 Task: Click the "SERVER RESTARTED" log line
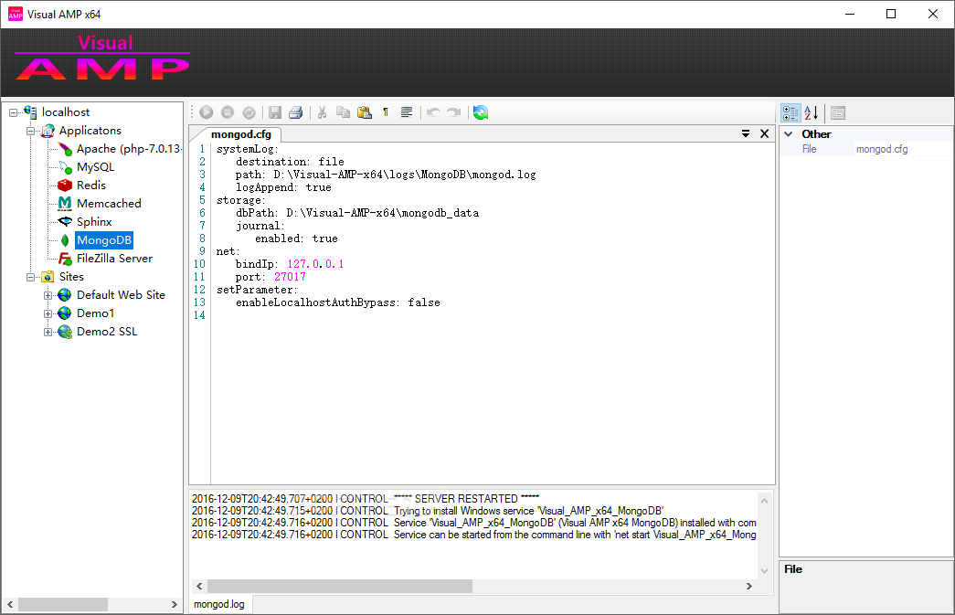(366, 499)
